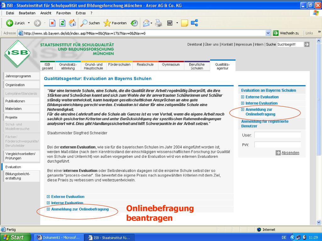Open Suchen with the magnifier icon
This screenshot has height=241, width=322.
(x=84, y=23)
